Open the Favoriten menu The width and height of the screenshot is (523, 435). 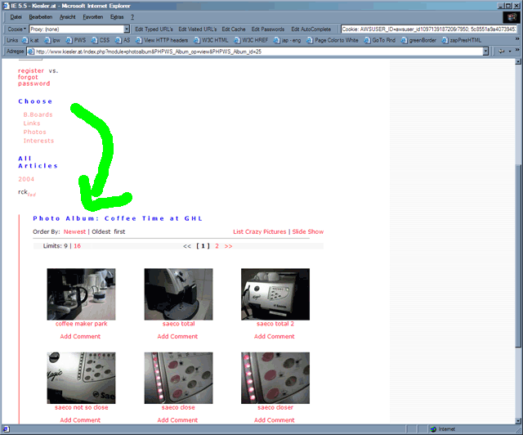click(x=92, y=16)
